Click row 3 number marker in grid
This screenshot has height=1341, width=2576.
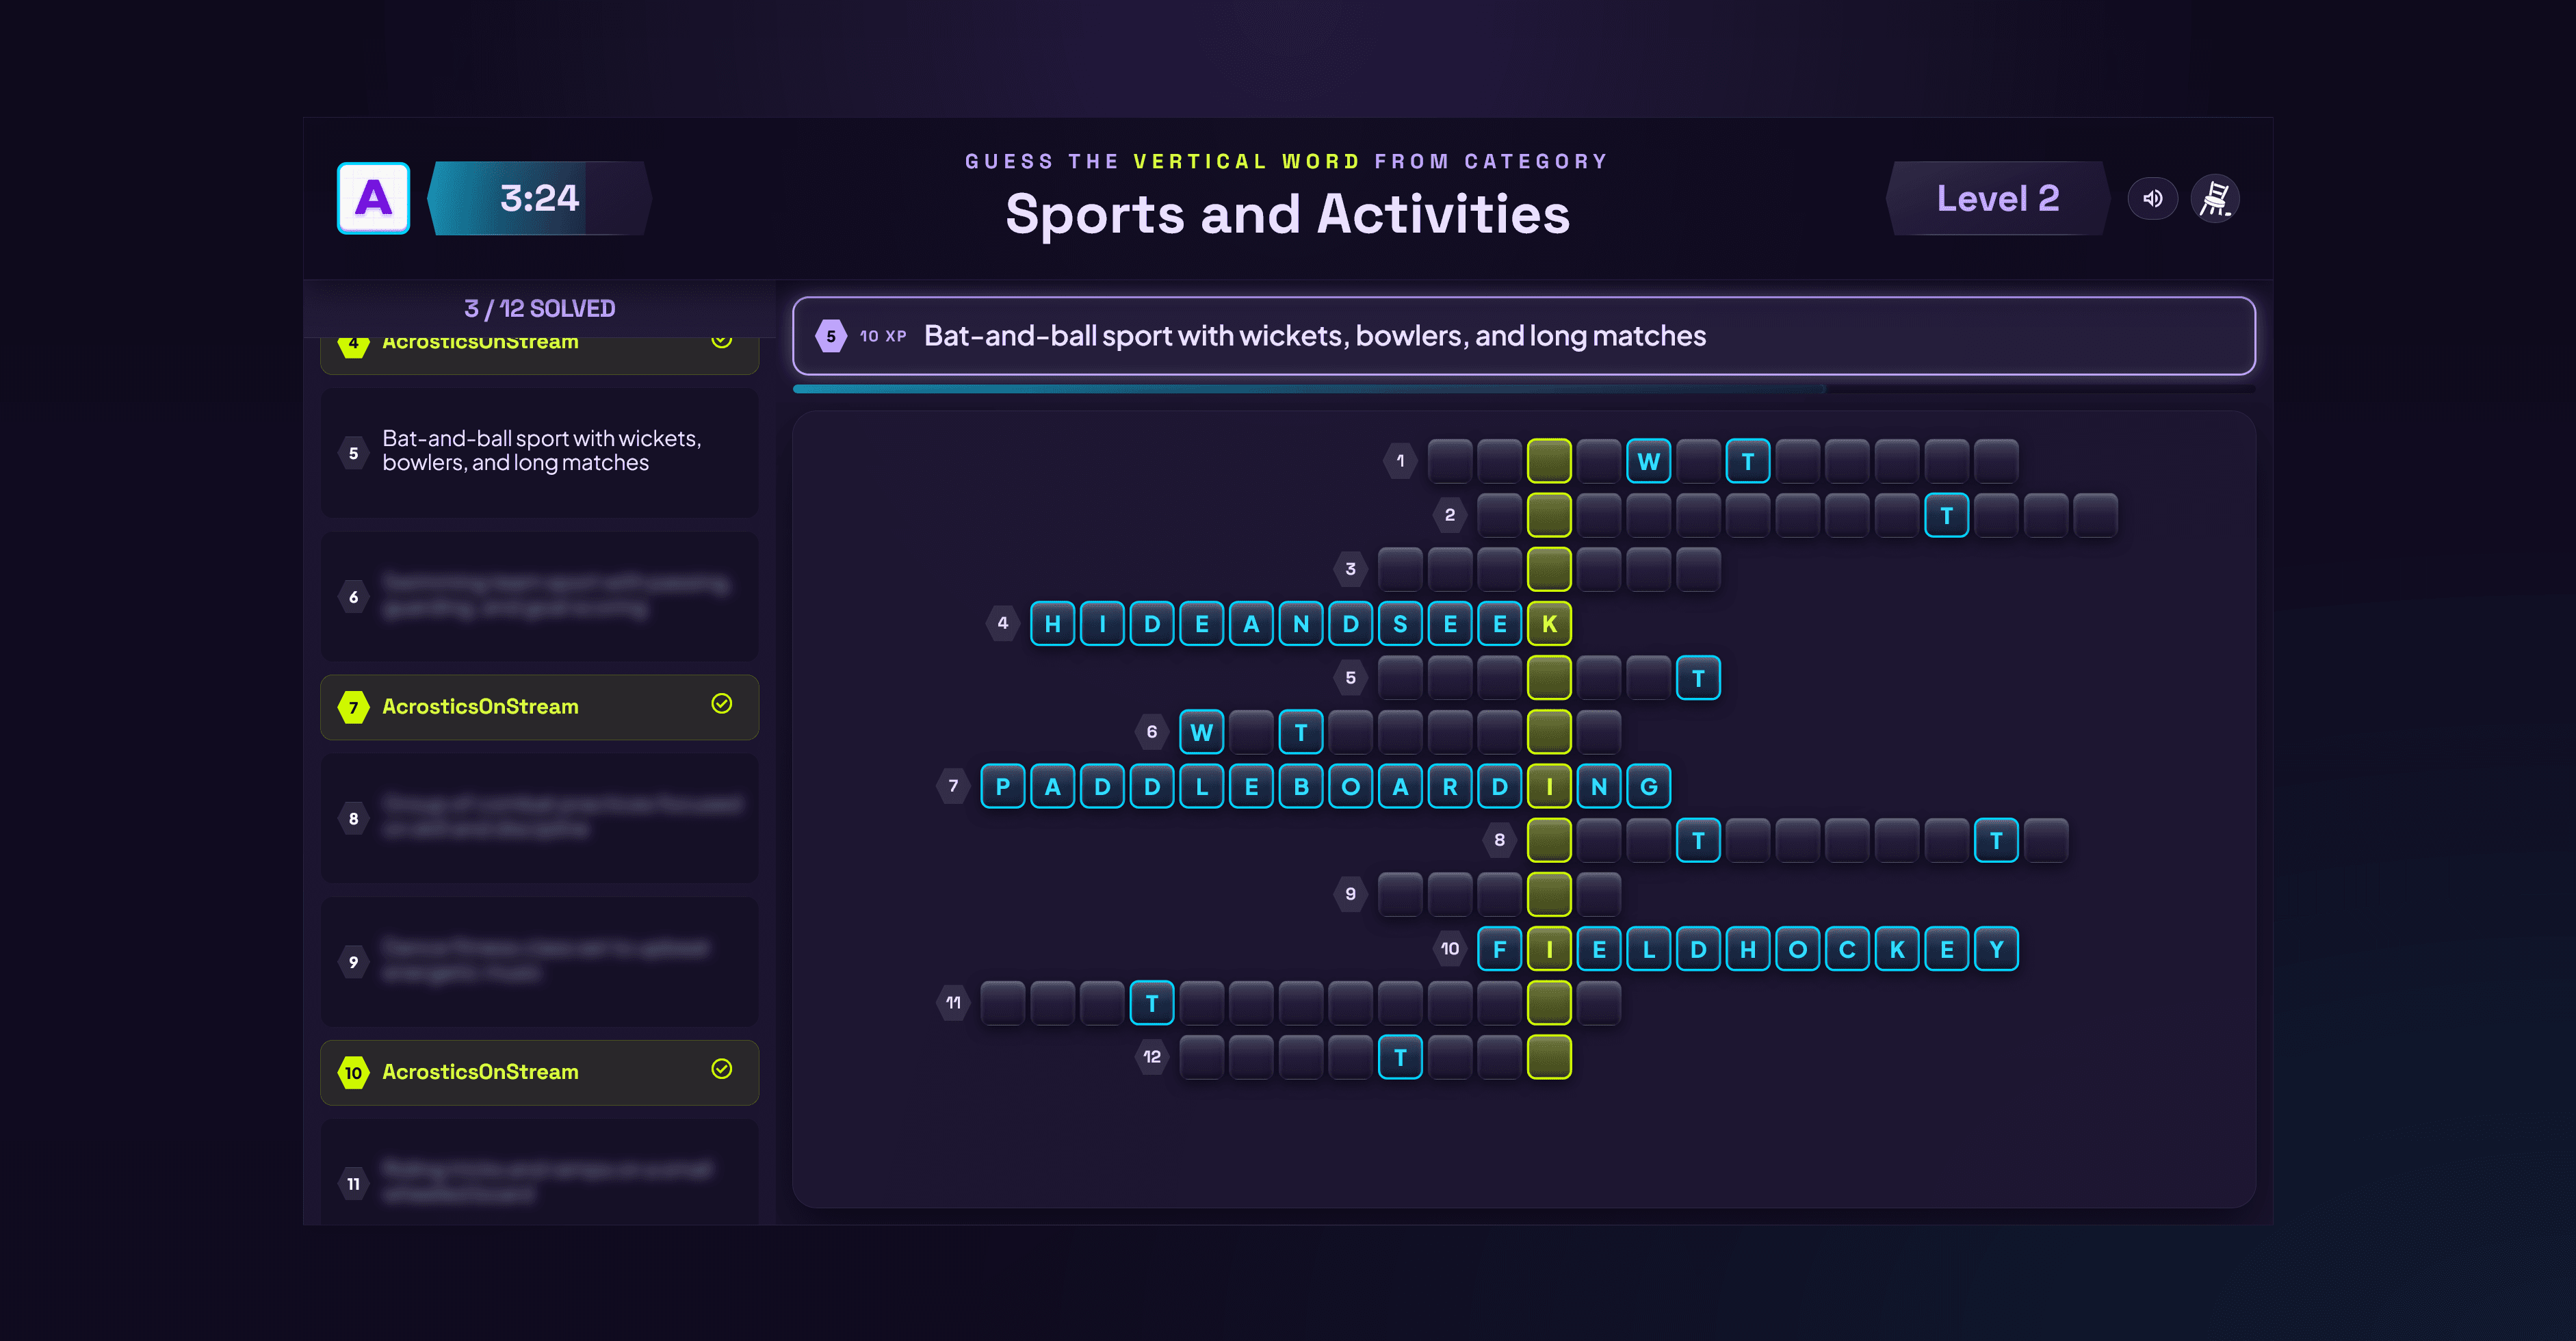(x=1350, y=569)
